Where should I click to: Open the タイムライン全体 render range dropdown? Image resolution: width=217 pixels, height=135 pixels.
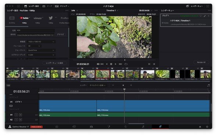click(97, 85)
